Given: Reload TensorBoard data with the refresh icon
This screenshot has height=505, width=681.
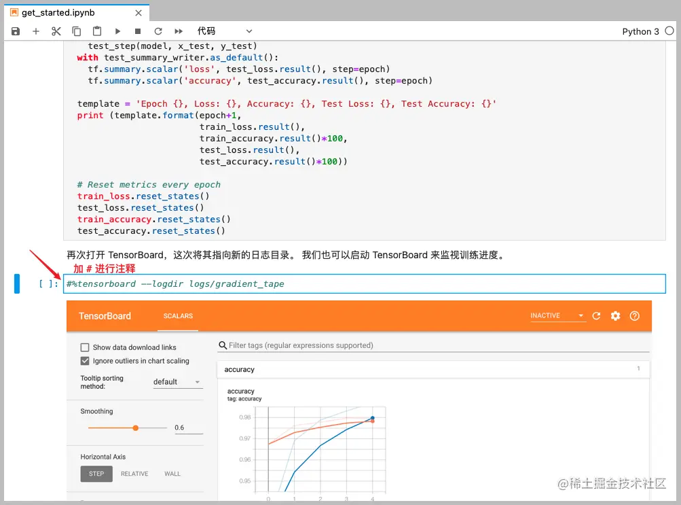Looking at the screenshot, I should [x=596, y=316].
